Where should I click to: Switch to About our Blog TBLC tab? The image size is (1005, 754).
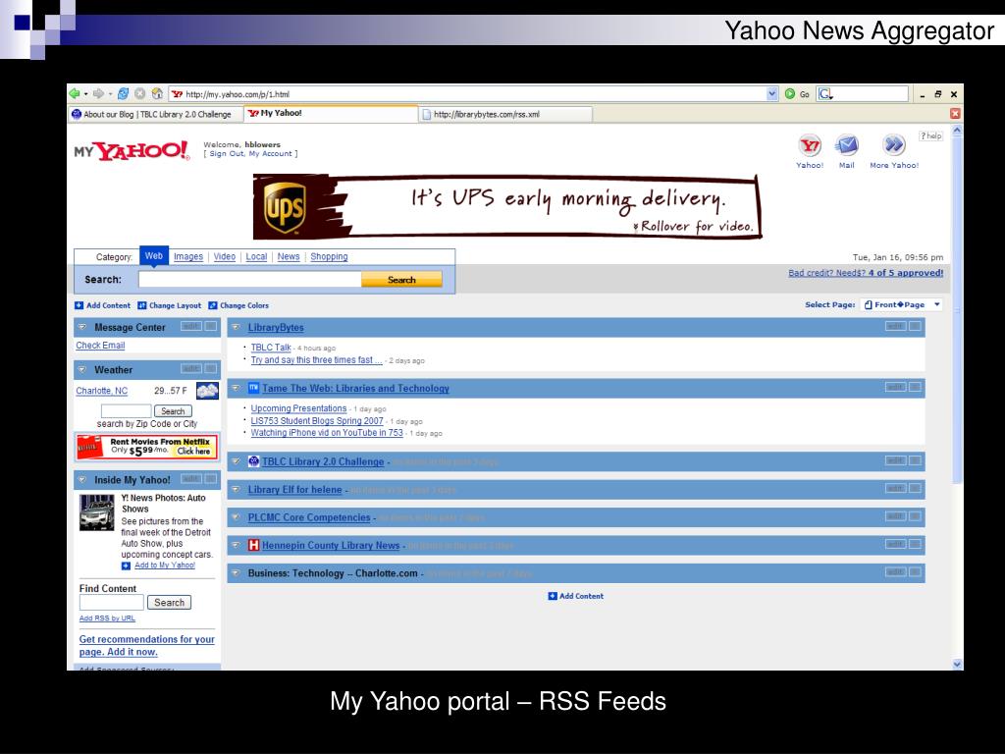tap(154, 114)
